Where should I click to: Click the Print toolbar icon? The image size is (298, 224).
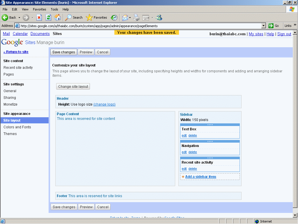(x=136, y=17)
